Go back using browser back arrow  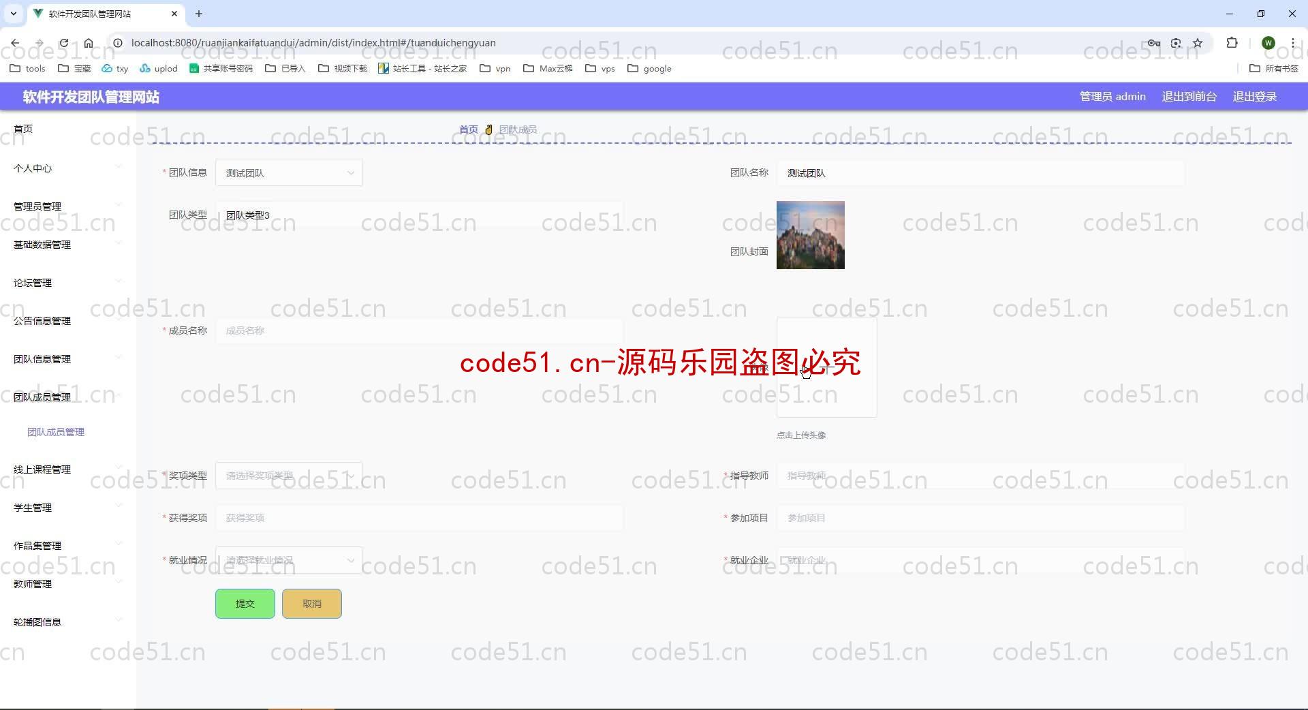pyautogui.click(x=15, y=43)
